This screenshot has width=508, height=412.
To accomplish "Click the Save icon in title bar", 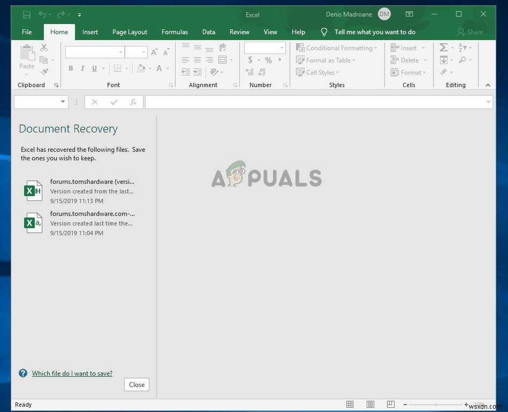I will (x=26, y=14).
